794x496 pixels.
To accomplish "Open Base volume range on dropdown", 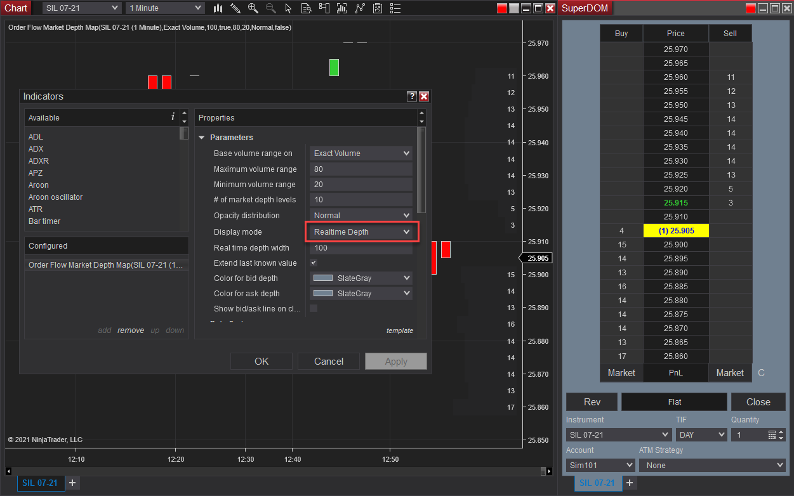I will (361, 153).
